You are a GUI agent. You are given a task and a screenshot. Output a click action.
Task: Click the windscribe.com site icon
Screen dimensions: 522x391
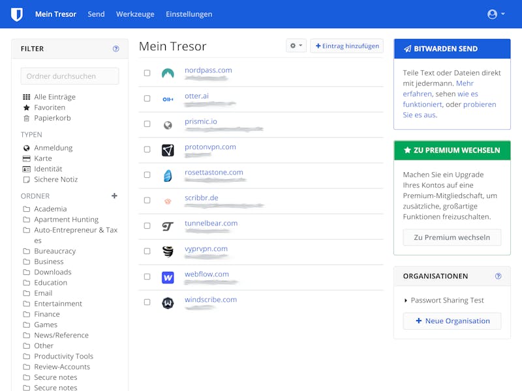pos(168,303)
